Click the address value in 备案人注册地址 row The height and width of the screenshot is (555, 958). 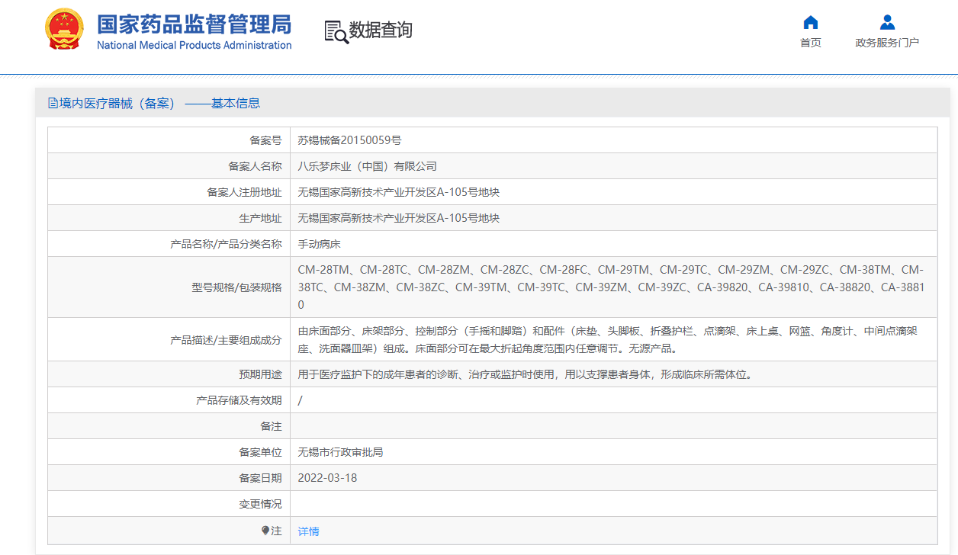[399, 192]
